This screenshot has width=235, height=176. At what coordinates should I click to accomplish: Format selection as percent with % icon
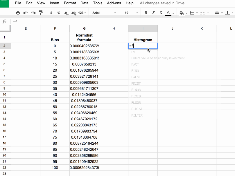pos(59,13)
